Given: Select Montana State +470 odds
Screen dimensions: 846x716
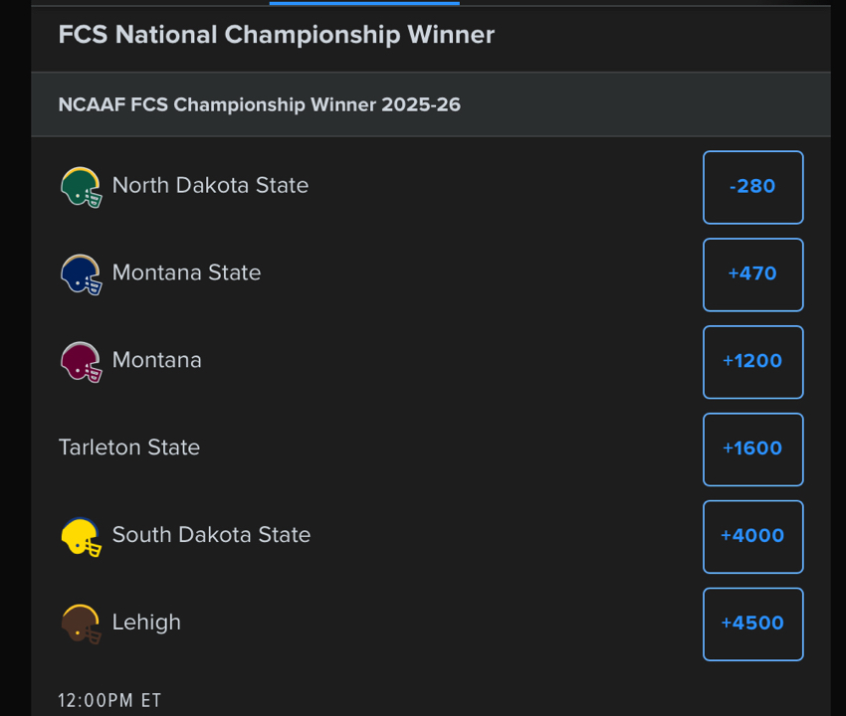Looking at the screenshot, I should [x=752, y=274].
